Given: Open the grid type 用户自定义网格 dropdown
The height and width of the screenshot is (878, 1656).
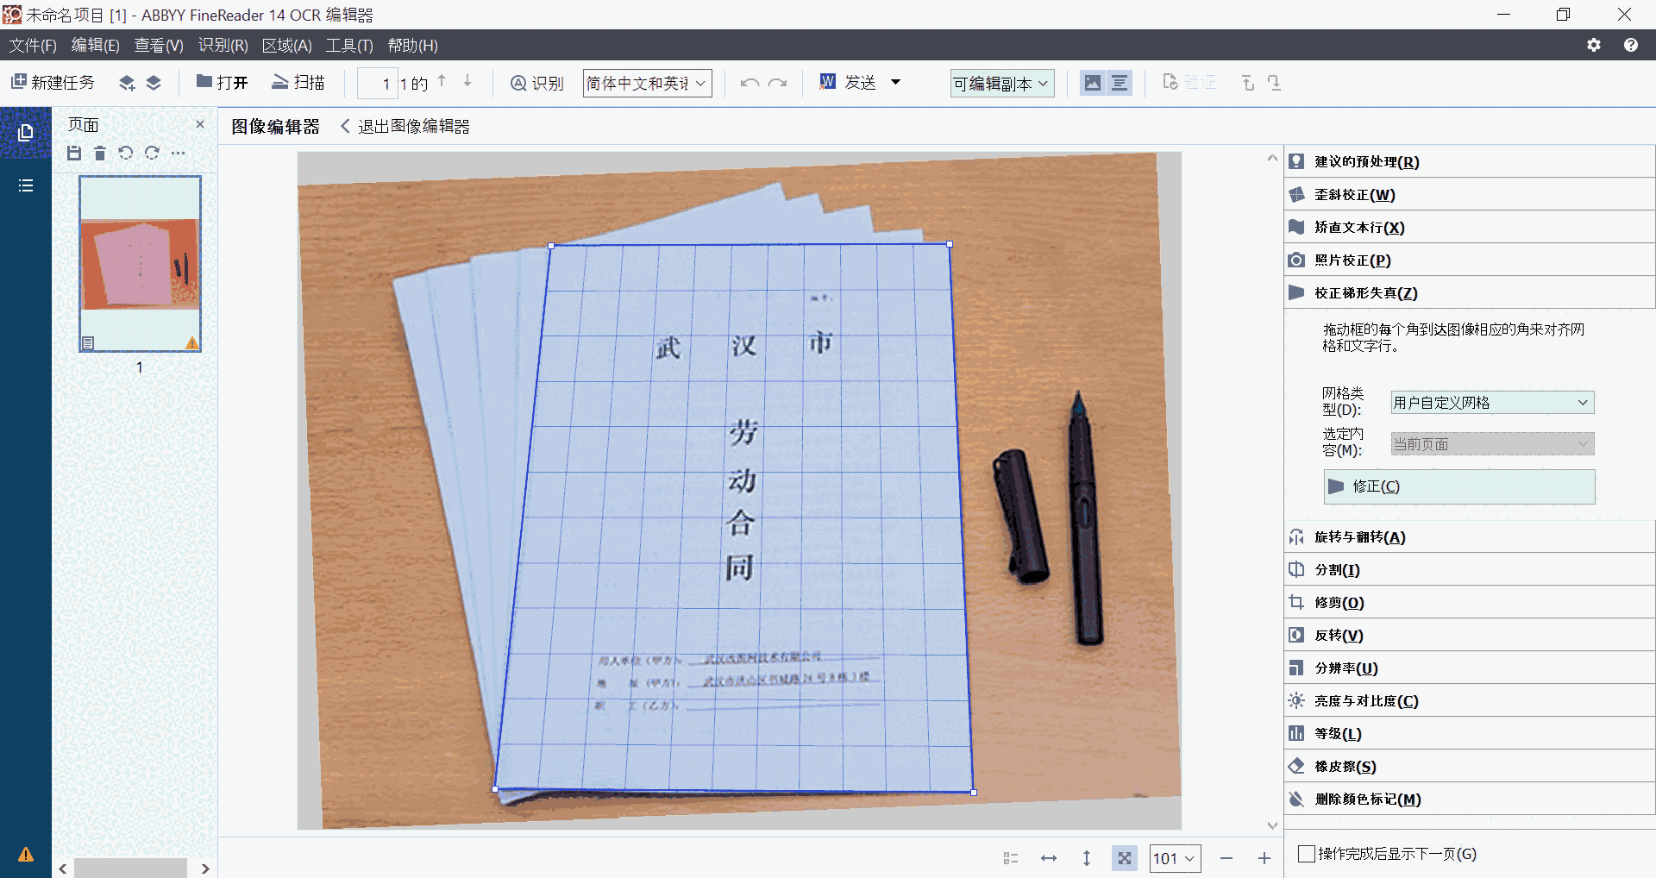Looking at the screenshot, I should tap(1491, 402).
